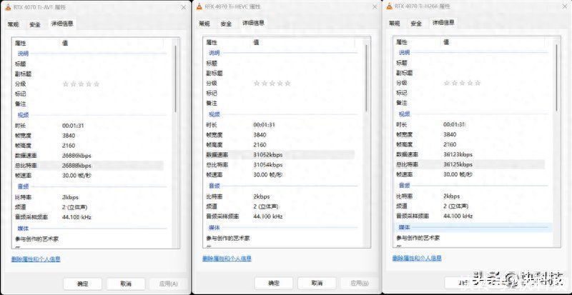572x295 pixels.
Task: Select 2 (立体声) channel value in H264 window
Action: click(456, 206)
